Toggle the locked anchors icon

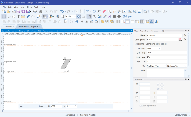(x=157, y=21)
